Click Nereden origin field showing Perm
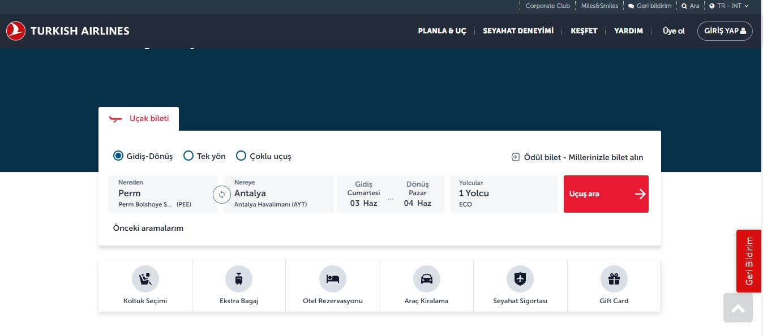The width and height of the screenshot is (763, 336). 161,194
